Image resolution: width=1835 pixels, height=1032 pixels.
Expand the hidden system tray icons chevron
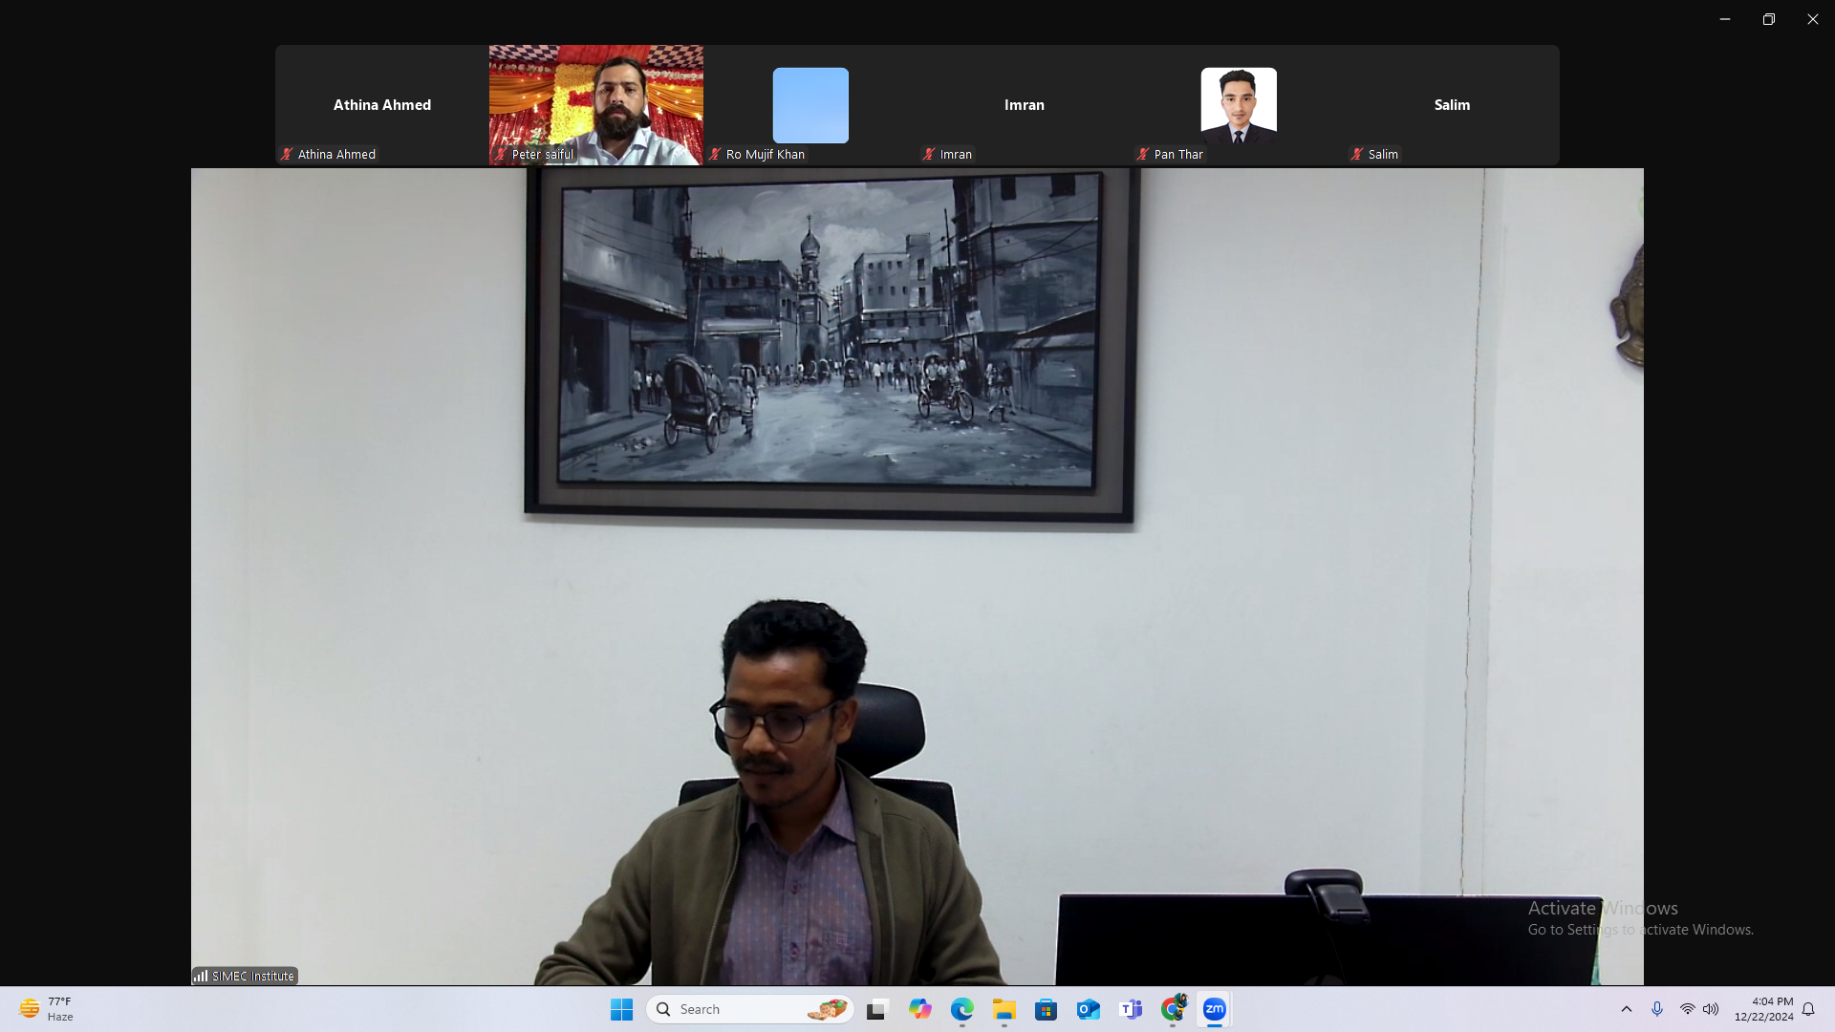(1626, 1009)
